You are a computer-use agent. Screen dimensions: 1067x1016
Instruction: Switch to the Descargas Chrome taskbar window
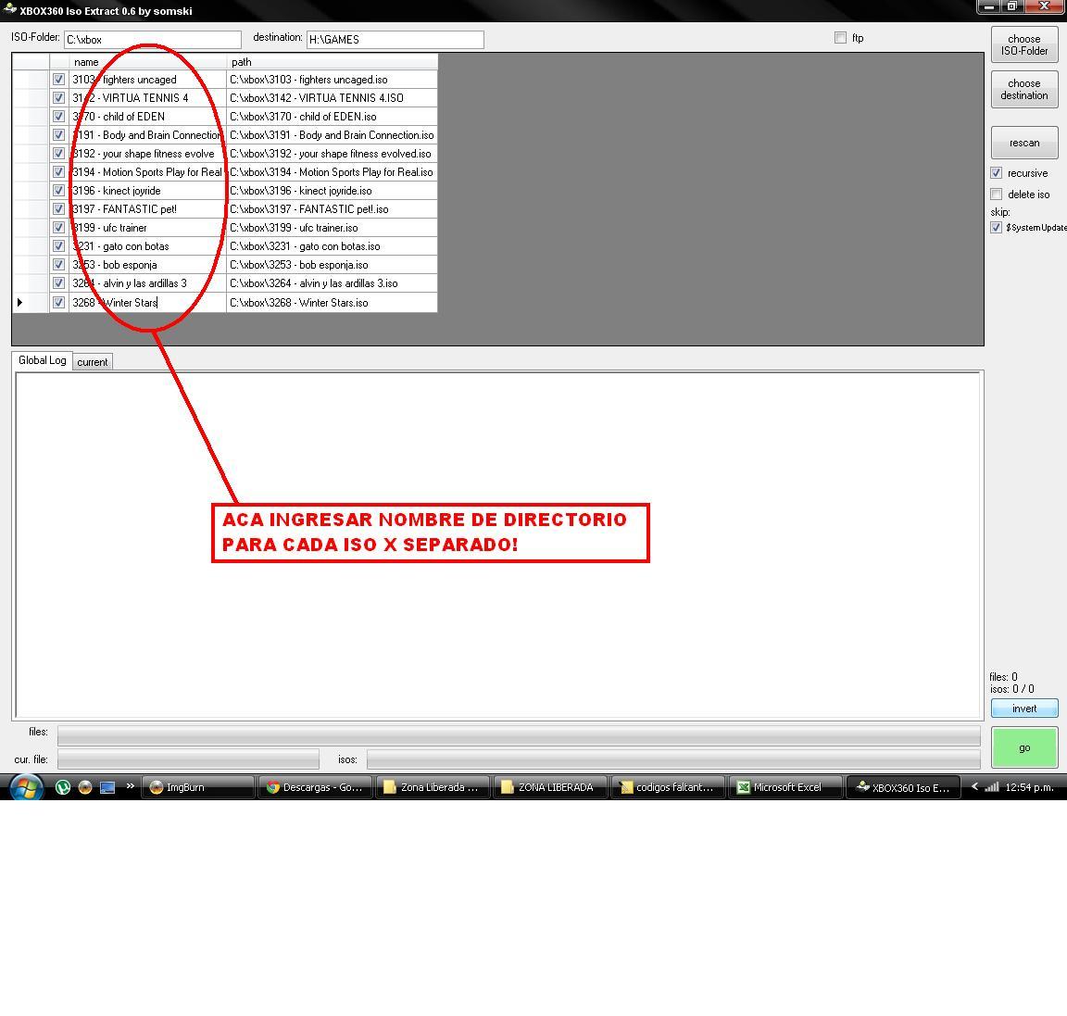(315, 787)
